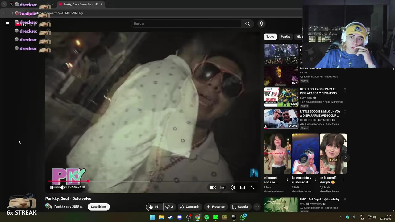Turn on subtitles with captions icon
This screenshot has height=222, width=395.
223,187
